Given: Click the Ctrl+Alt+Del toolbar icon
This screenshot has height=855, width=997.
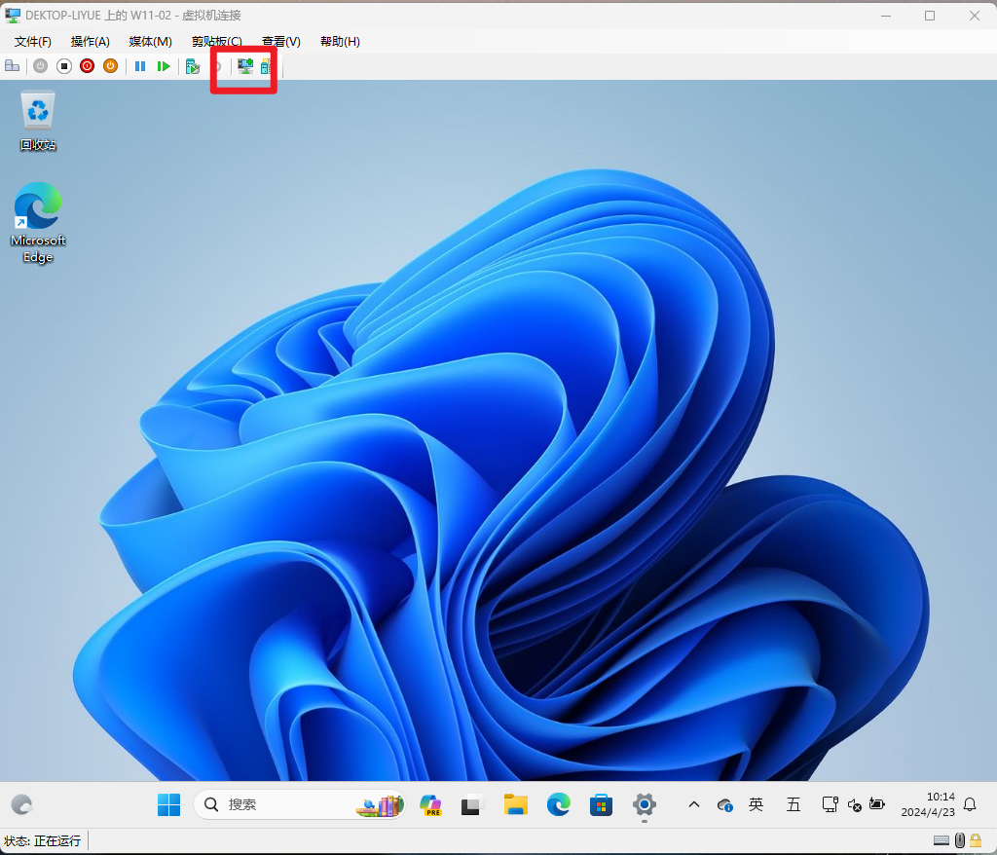Looking at the screenshot, I should coord(12,66).
